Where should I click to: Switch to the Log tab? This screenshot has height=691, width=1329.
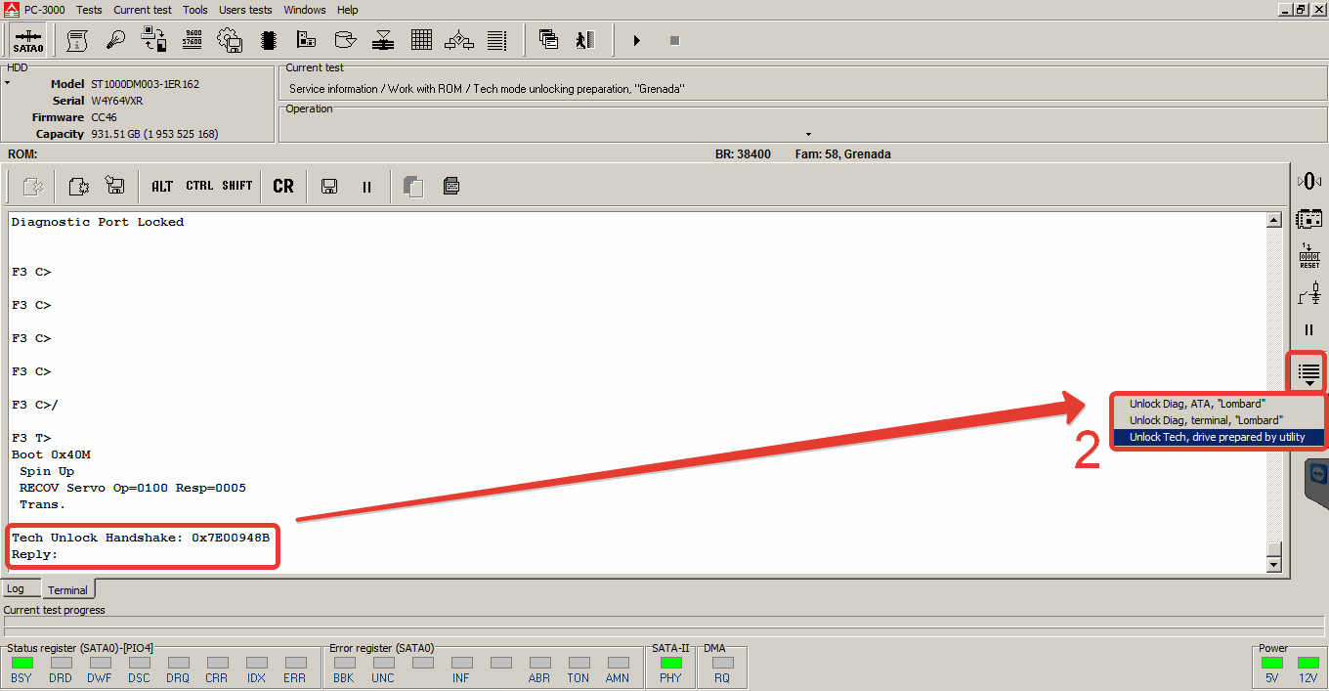click(x=16, y=589)
